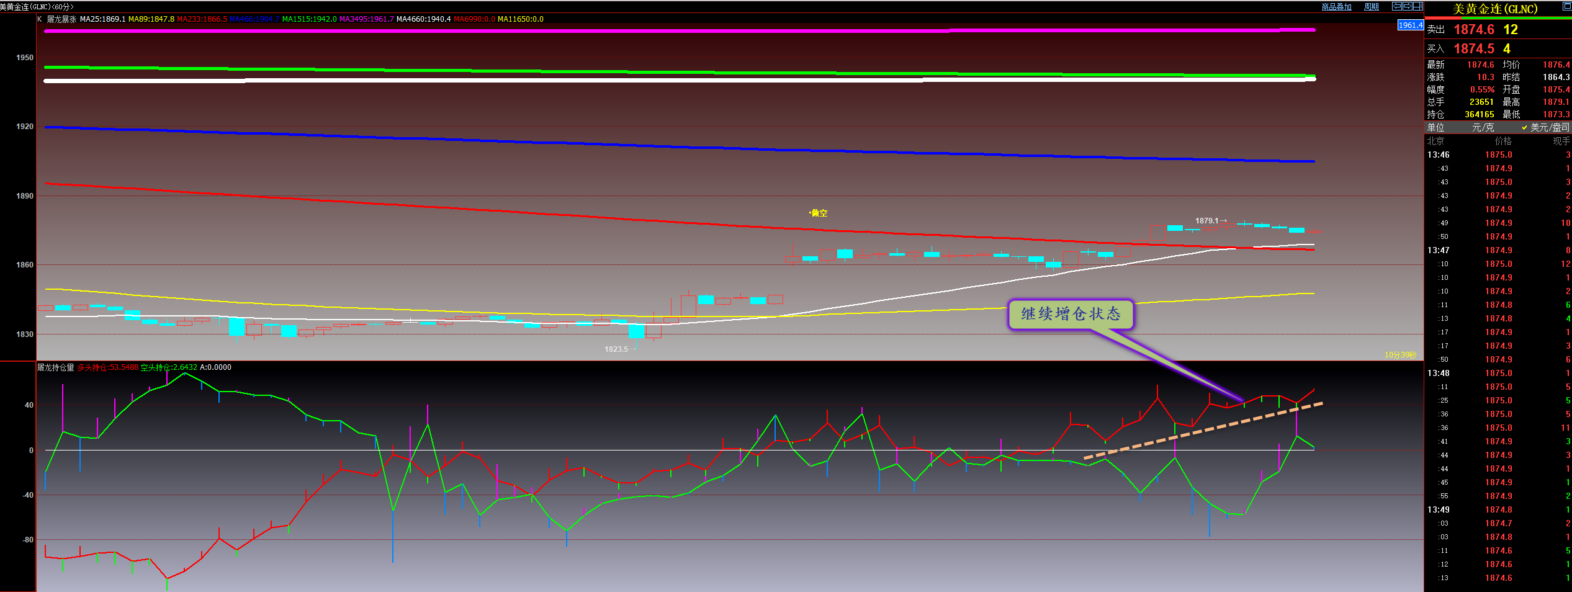This screenshot has width=1572, height=592.
Task: Click the MA1515:1942.0 indicator label
Action: click(x=309, y=19)
